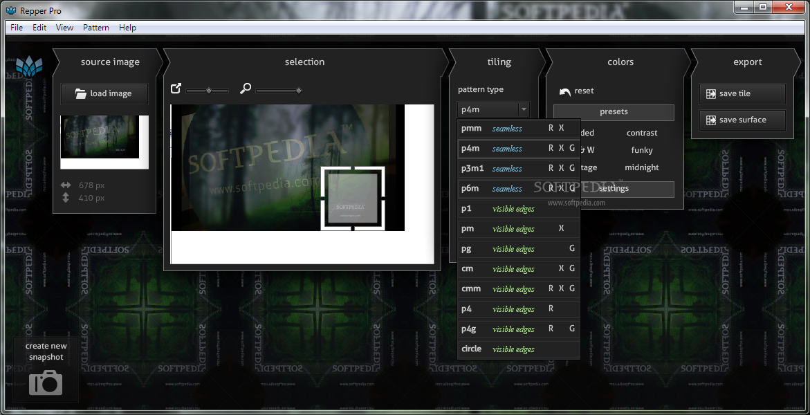This screenshot has width=810, height=415.
Task: Click the save surface icon
Action: click(711, 120)
